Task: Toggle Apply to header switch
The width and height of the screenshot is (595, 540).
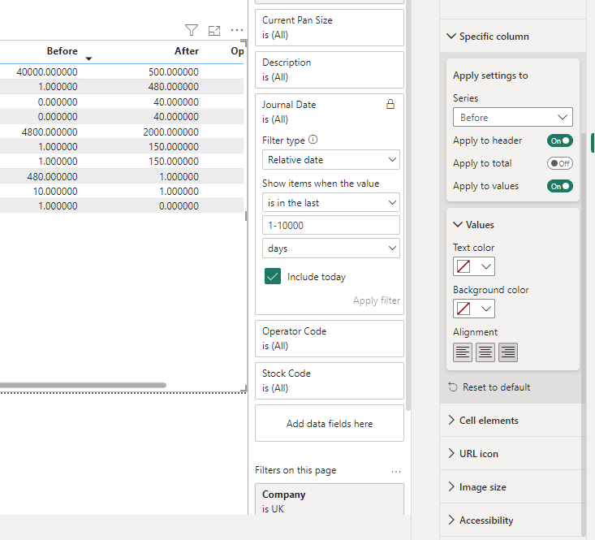Action: click(x=560, y=140)
